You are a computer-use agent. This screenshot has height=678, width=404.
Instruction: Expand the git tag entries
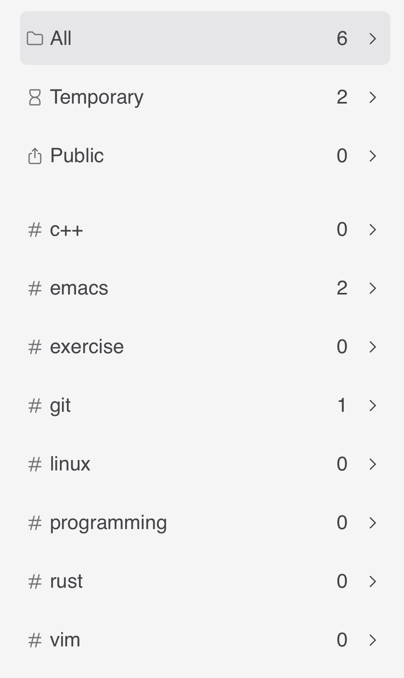373,405
